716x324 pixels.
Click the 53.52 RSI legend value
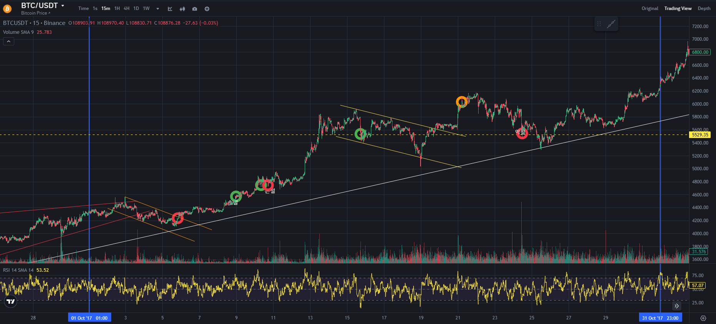[43, 270]
